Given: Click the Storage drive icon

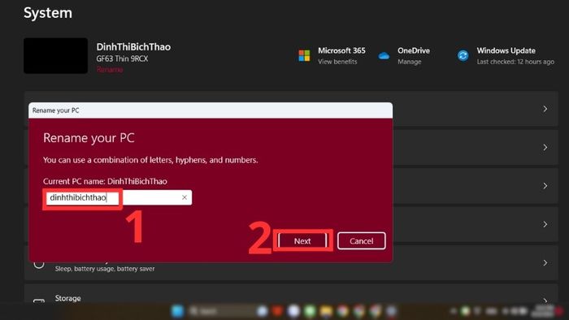Looking at the screenshot, I should (39, 301).
